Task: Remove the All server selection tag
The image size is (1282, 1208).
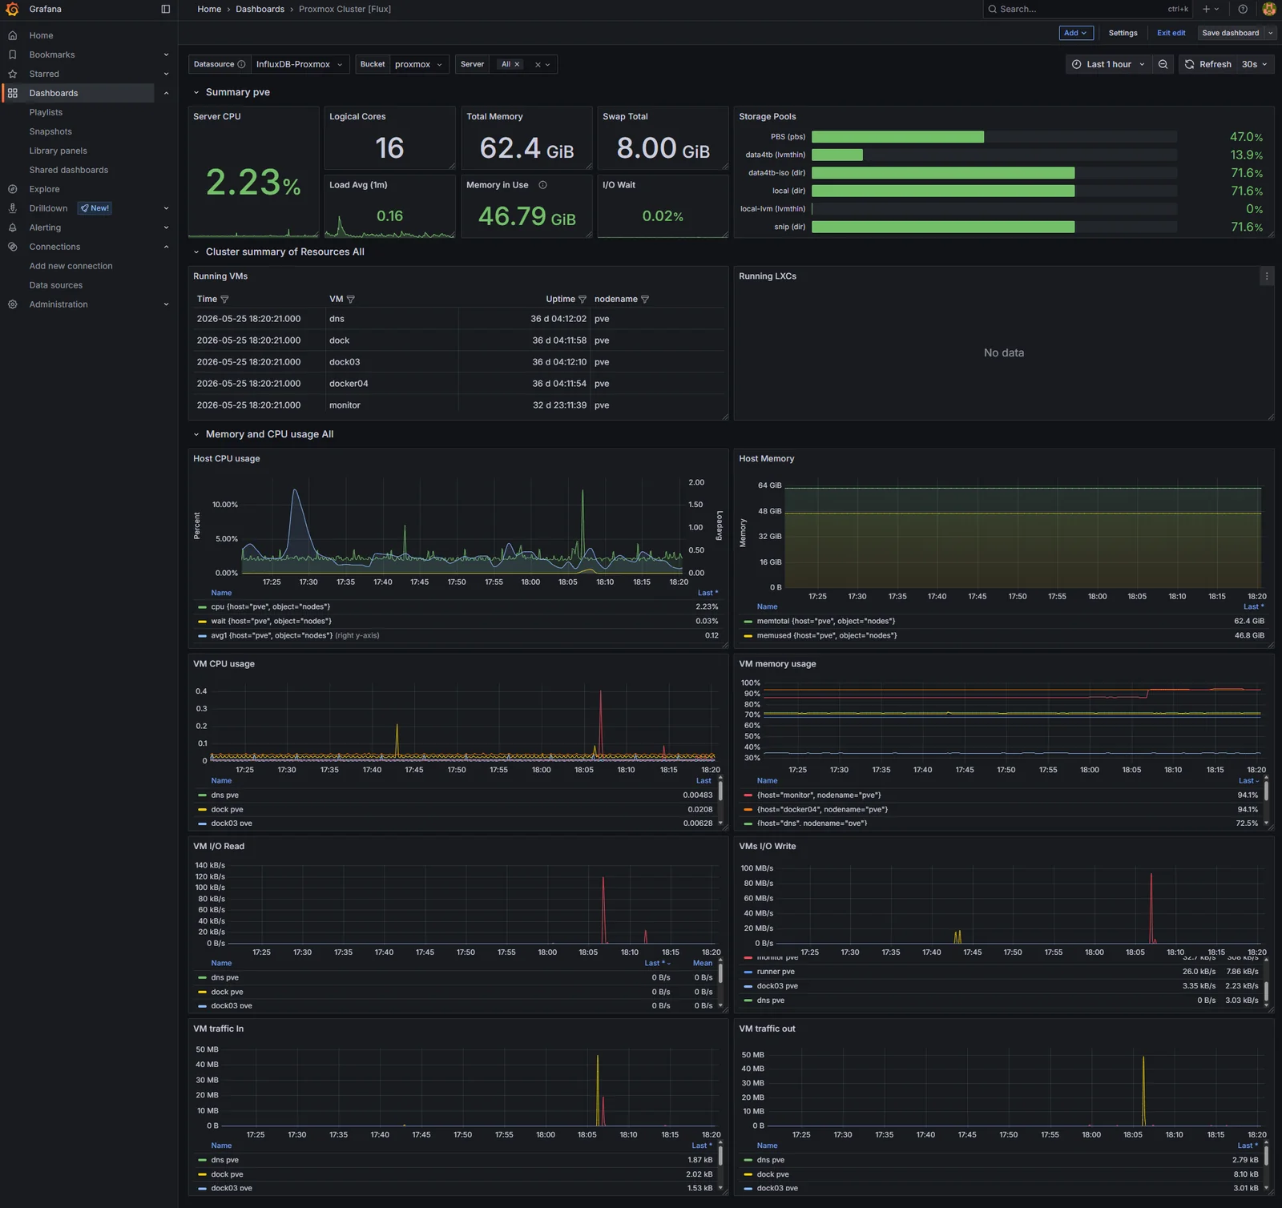Action: [x=517, y=64]
